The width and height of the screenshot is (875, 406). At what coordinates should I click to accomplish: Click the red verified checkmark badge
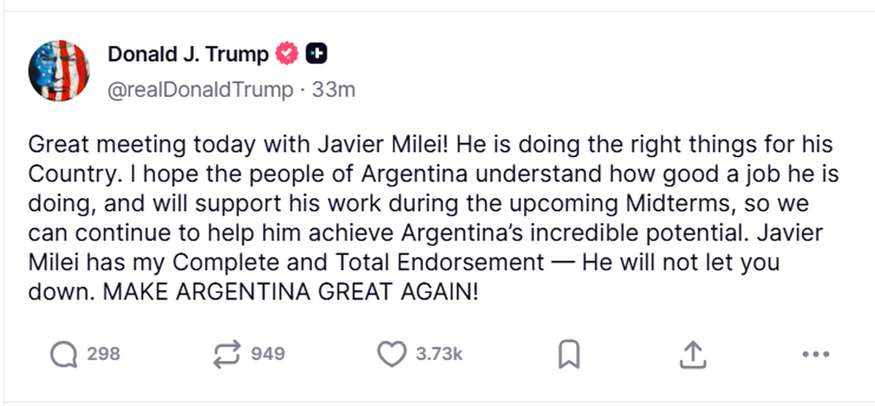pyautogui.click(x=287, y=54)
